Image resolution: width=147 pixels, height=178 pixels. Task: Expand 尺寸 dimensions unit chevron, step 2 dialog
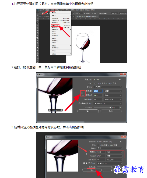point(95,83)
